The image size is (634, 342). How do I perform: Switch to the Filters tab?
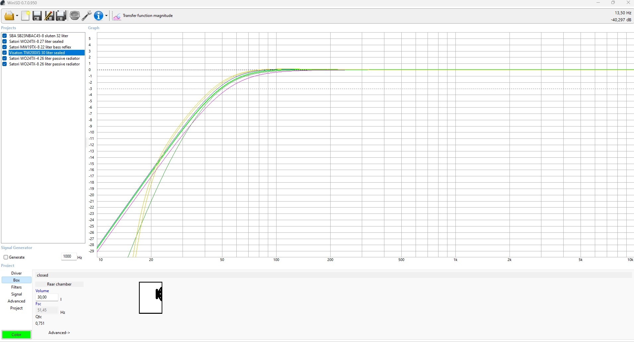pos(17,287)
